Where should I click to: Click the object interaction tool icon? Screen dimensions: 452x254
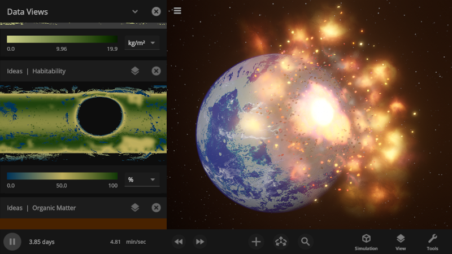point(281,242)
